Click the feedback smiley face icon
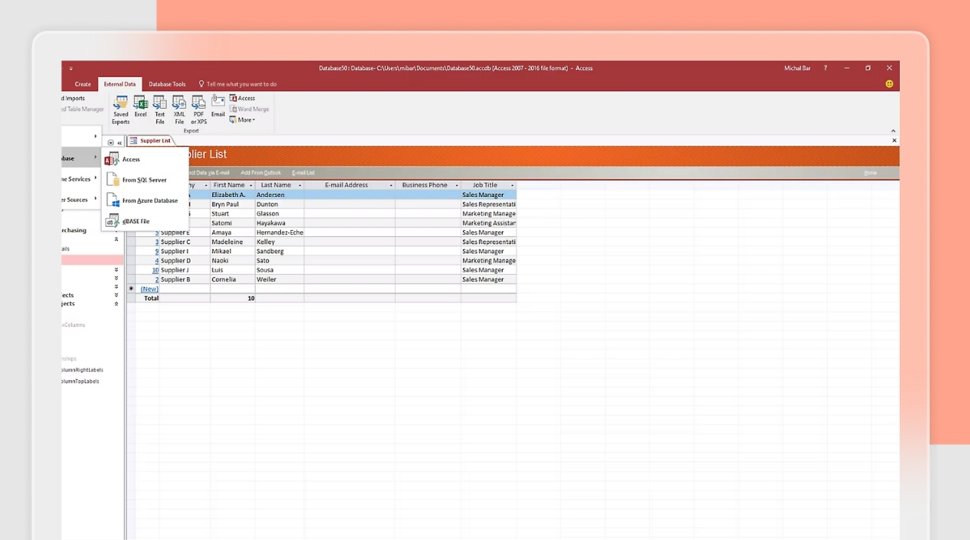970x540 pixels. point(889,84)
